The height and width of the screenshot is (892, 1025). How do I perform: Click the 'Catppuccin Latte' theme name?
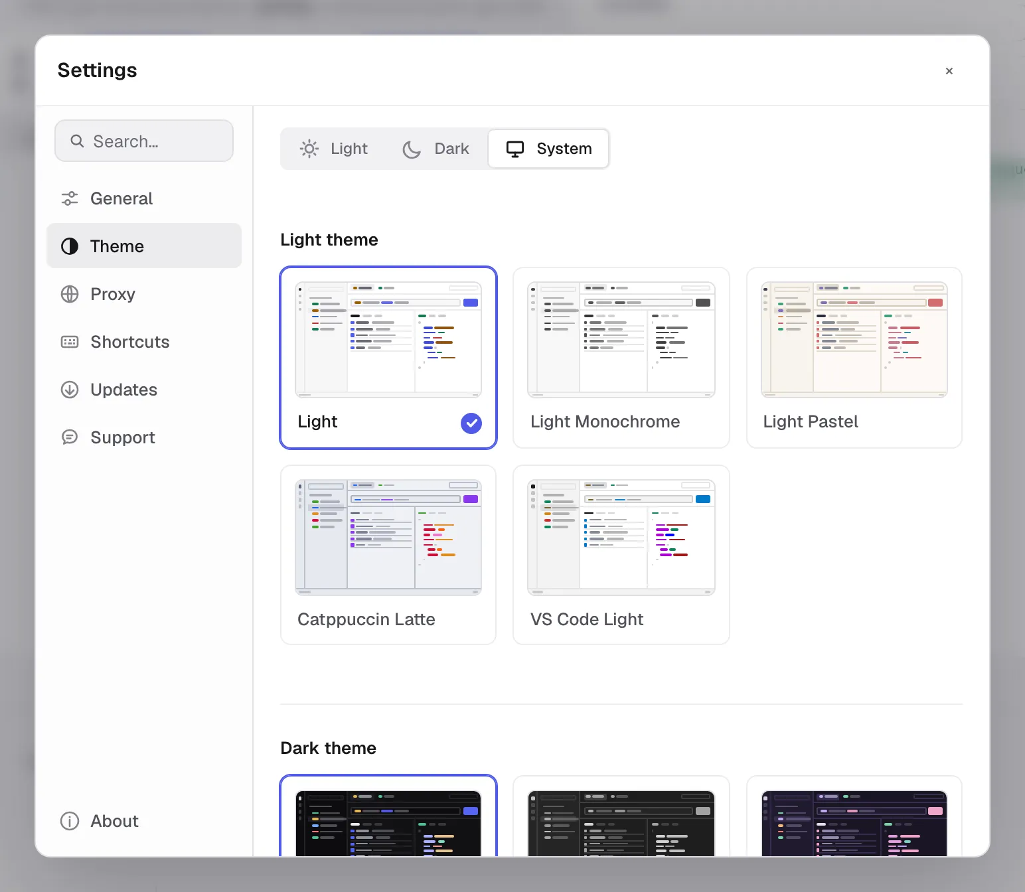click(x=366, y=619)
